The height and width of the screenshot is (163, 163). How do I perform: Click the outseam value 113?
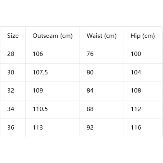tap(38, 128)
